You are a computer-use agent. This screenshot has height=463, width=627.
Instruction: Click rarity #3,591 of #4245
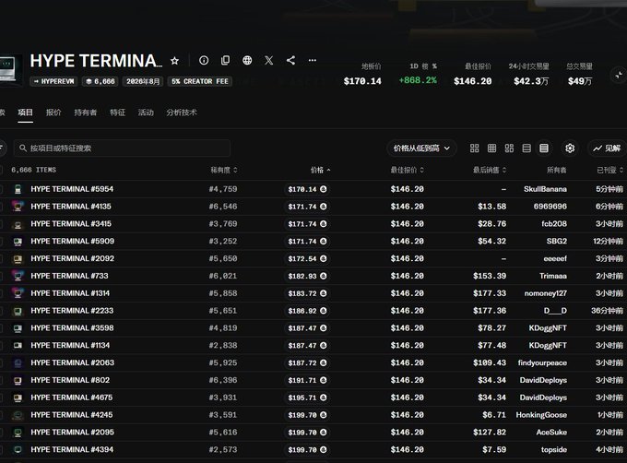223,415
